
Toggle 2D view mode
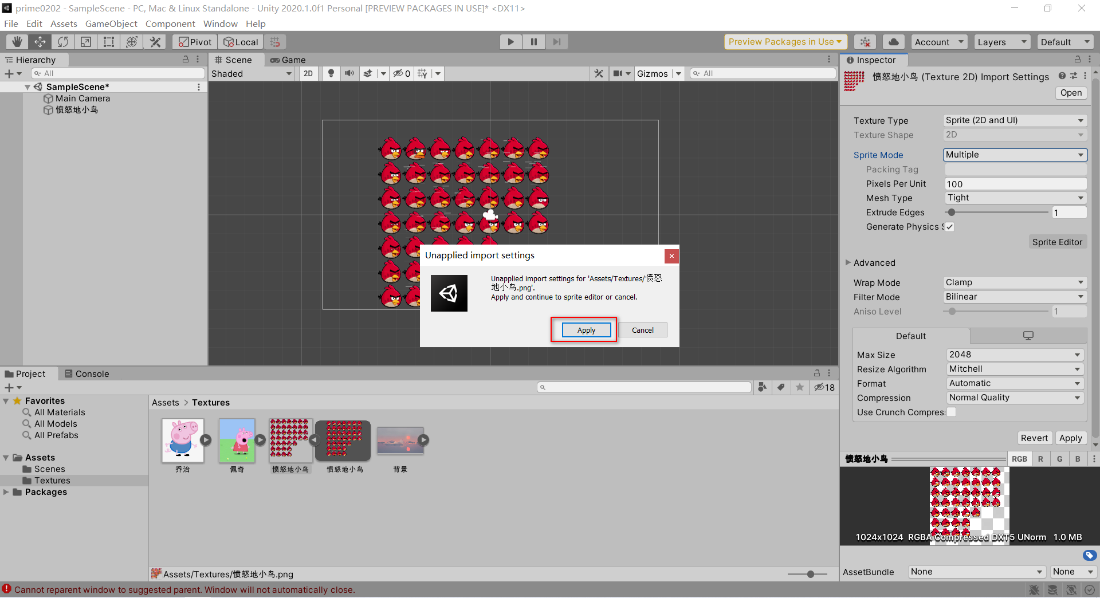(x=308, y=73)
